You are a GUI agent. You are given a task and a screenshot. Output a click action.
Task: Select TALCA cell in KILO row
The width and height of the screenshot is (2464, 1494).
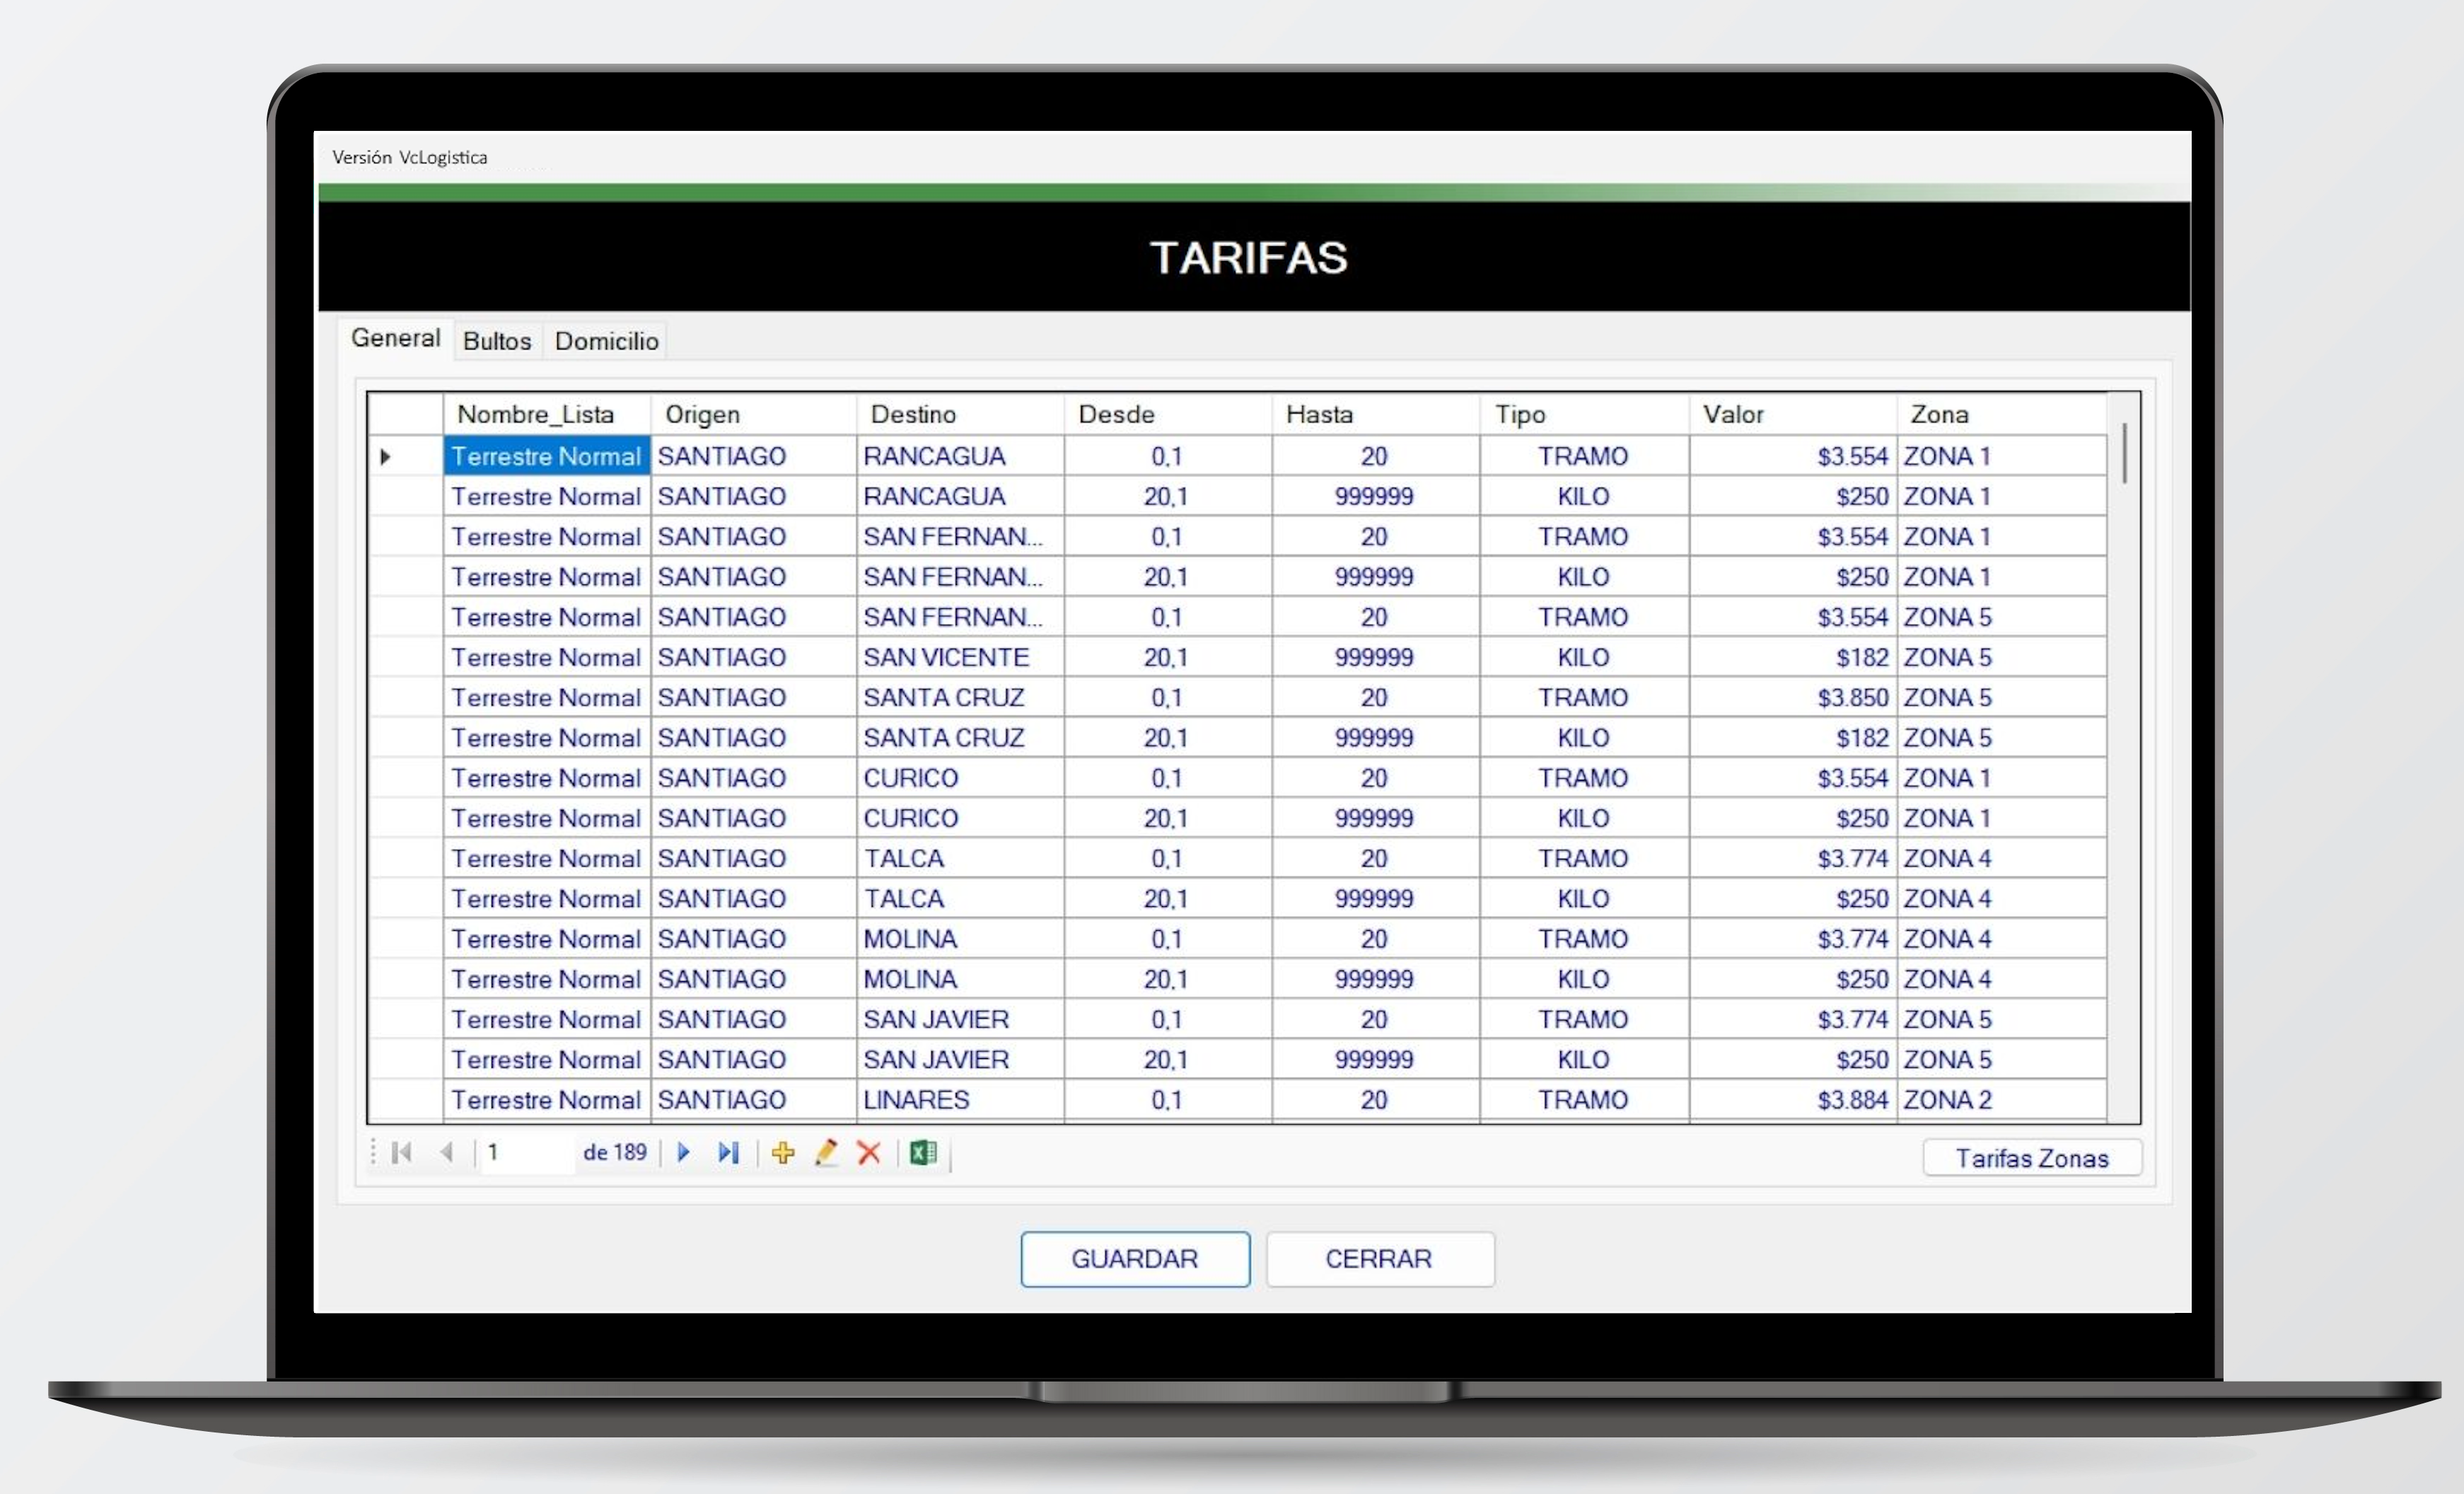961,899
